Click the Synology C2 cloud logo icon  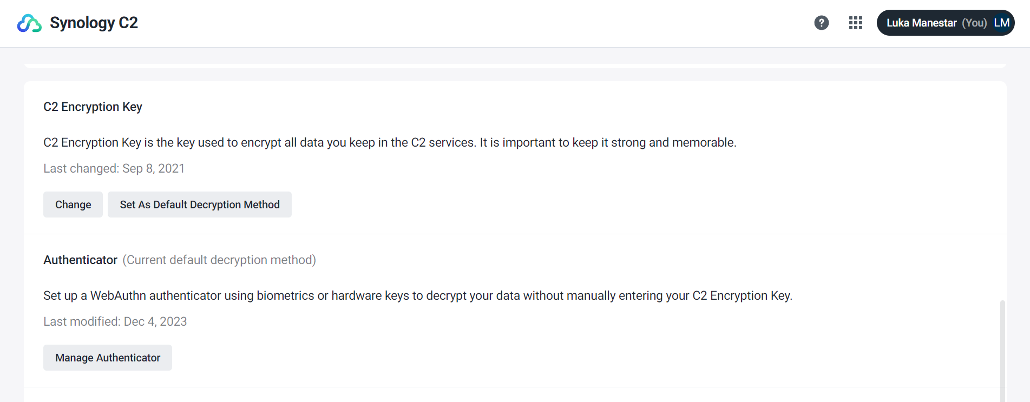(29, 23)
